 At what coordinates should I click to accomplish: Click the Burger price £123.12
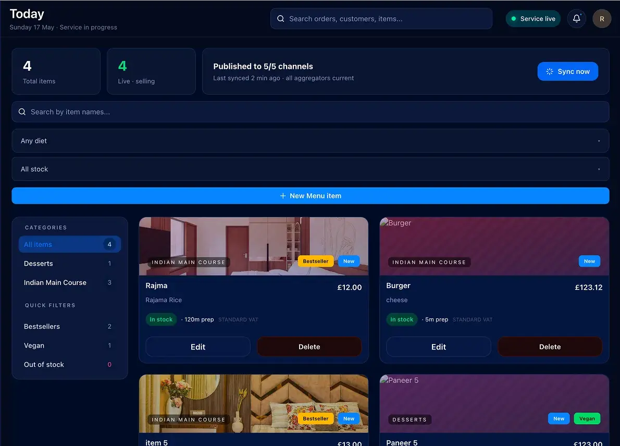pyautogui.click(x=588, y=288)
